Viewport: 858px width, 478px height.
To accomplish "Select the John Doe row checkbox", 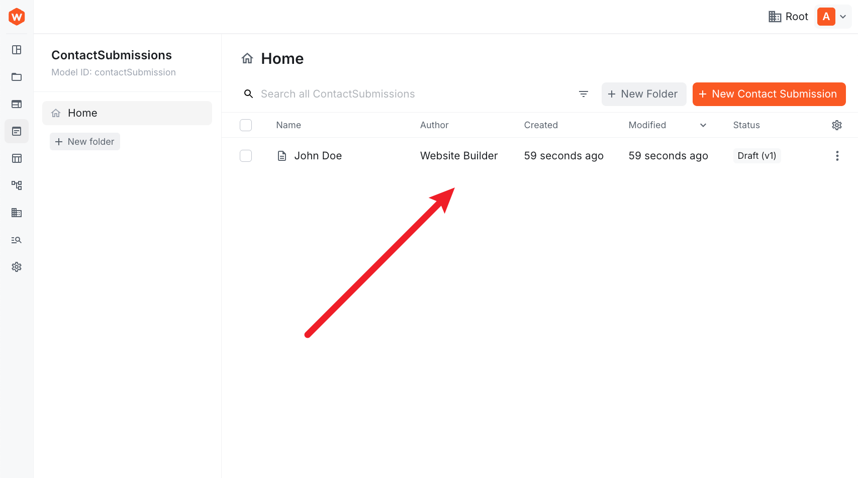I will [246, 156].
